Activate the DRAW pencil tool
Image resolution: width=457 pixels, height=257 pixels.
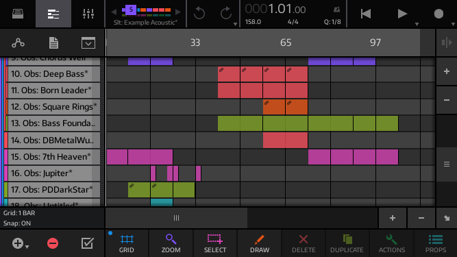(260, 243)
